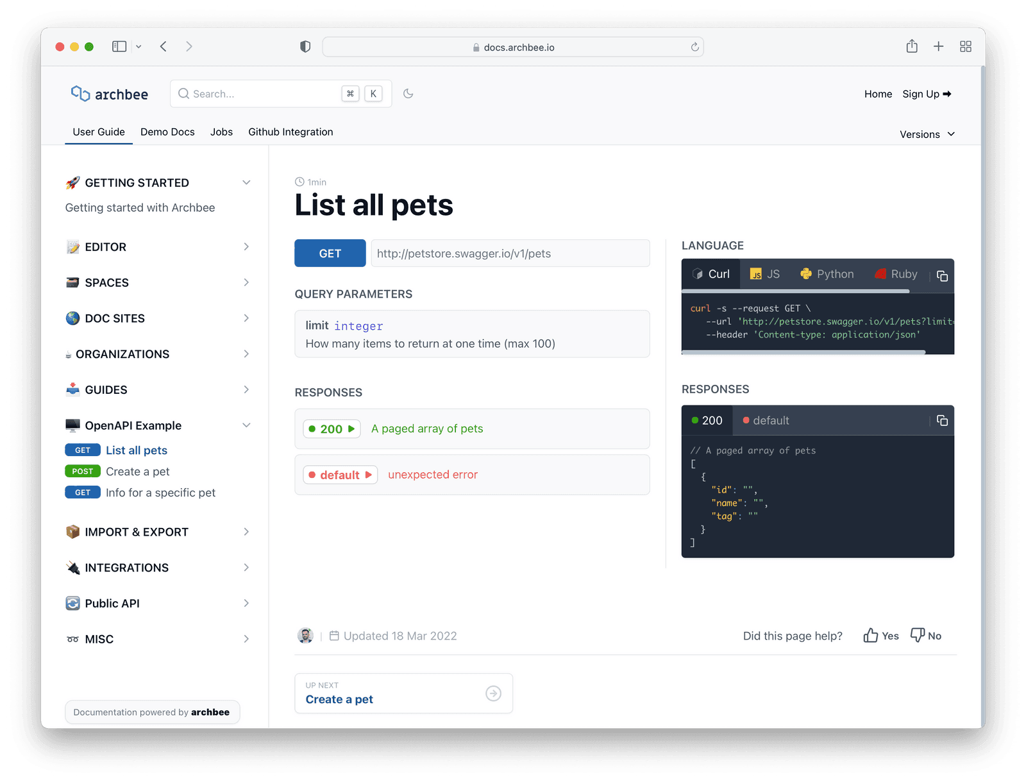Click the globe icon beside DOC SITES
The height and width of the screenshot is (782, 1026).
pos(72,318)
